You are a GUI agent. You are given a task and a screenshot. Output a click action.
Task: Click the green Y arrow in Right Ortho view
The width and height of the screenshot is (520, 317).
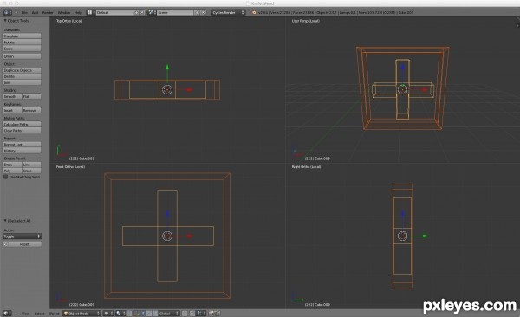coord(425,236)
